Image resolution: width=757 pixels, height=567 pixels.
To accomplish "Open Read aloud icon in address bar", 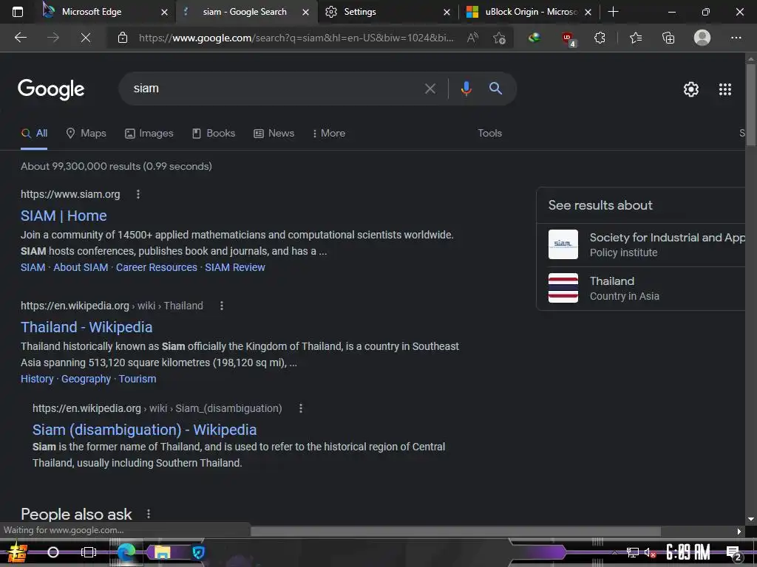I will click(x=472, y=38).
